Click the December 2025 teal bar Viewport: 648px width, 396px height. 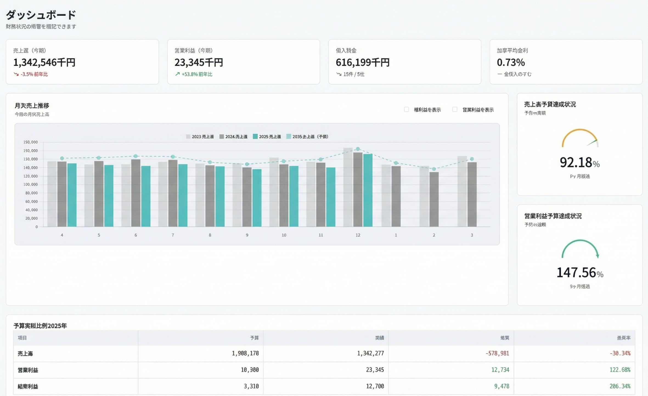368,190
